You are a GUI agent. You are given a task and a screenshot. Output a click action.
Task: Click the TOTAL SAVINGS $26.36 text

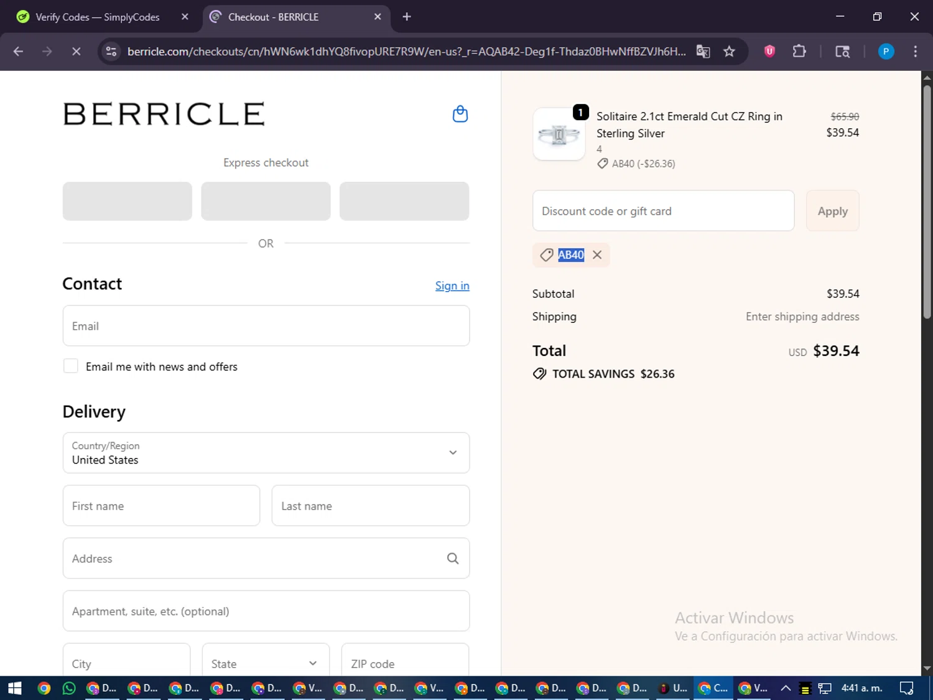613,374
